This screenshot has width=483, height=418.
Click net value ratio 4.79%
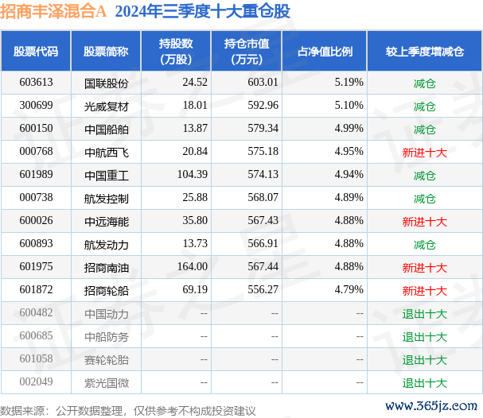(x=349, y=290)
